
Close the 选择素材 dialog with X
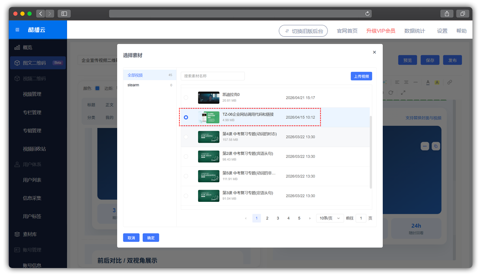tap(374, 52)
